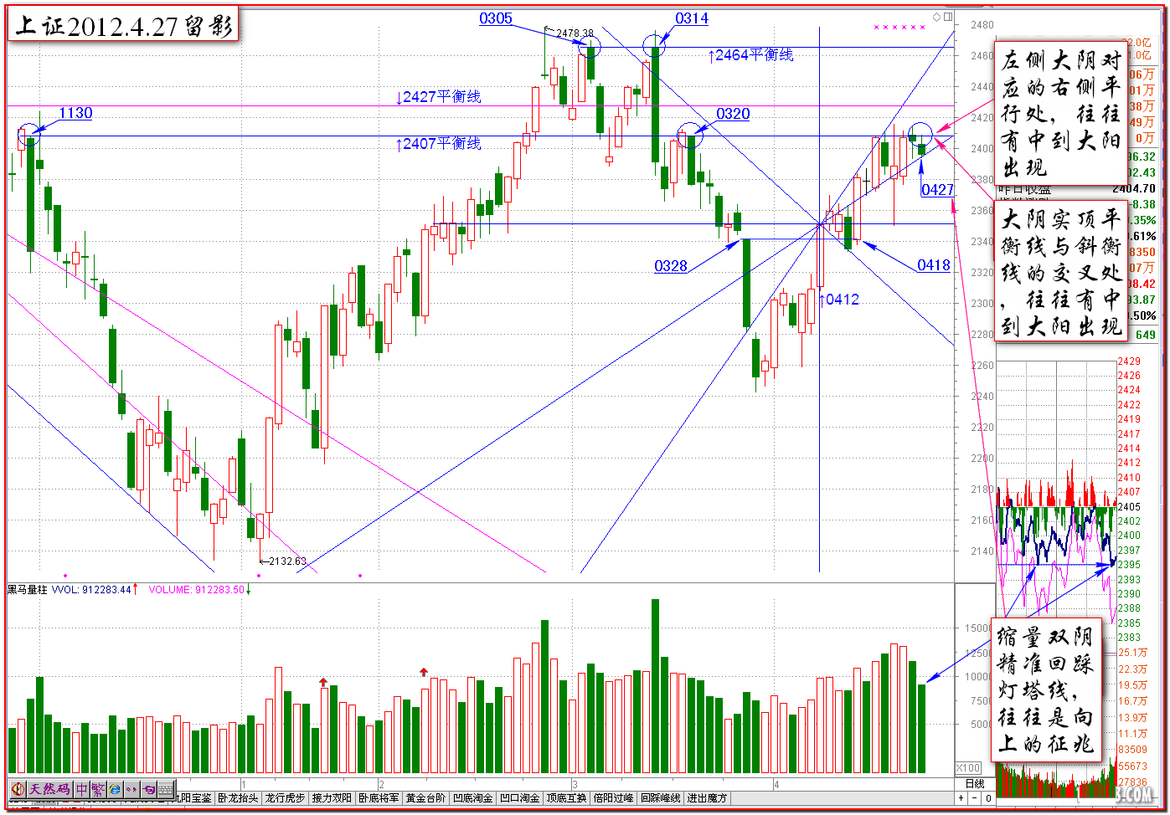Open the 凹底淘金 indicator tab
Image resolution: width=1170 pixels, height=815 pixels.
(472, 798)
